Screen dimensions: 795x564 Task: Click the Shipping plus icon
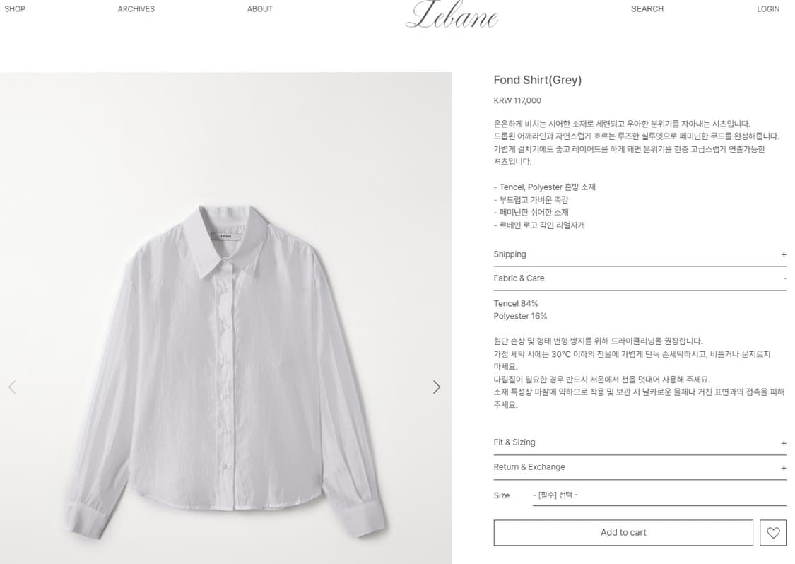click(x=783, y=254)
